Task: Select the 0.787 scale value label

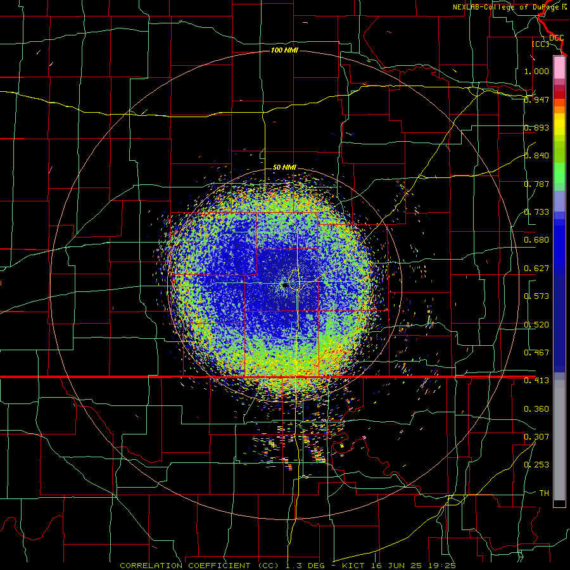Action: pyautogui.click(x=536, y=184)
